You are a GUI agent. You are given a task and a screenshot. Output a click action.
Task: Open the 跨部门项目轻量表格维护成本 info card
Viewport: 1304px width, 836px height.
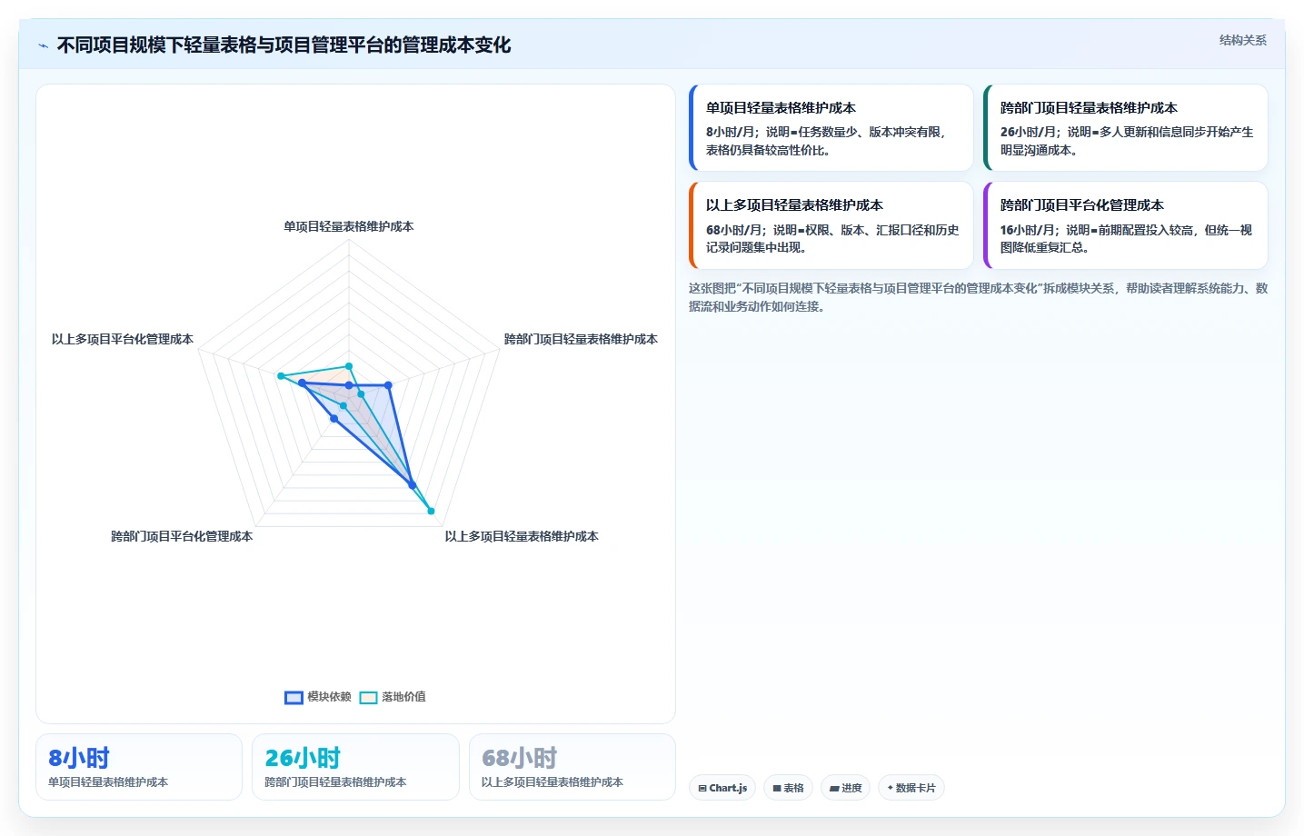point(1126,127)
